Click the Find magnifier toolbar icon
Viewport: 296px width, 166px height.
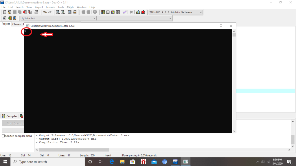(58, 12)
